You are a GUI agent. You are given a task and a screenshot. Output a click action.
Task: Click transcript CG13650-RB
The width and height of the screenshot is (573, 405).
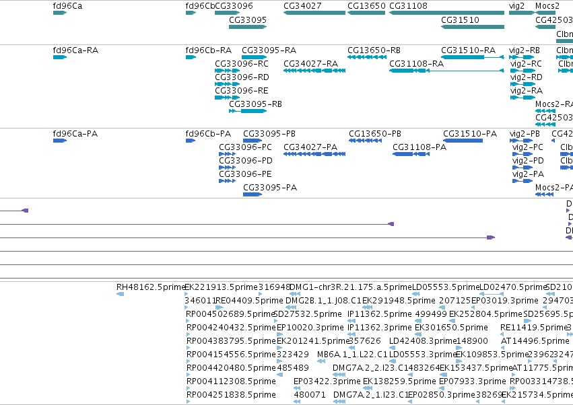pyautogui.click(x=367, y=57)
